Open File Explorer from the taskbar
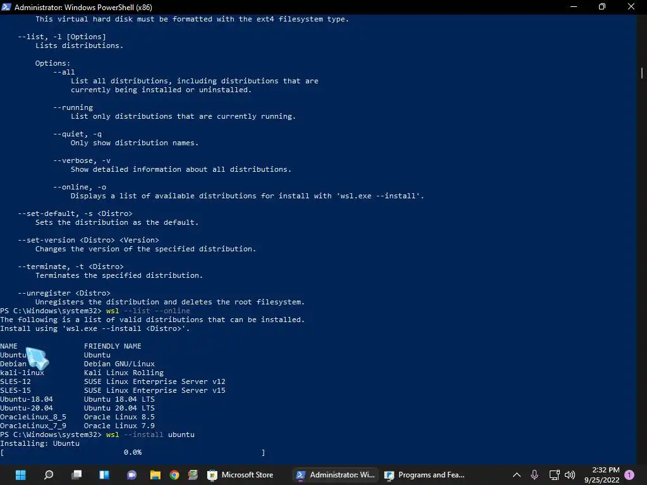 (x=155, y=475)
